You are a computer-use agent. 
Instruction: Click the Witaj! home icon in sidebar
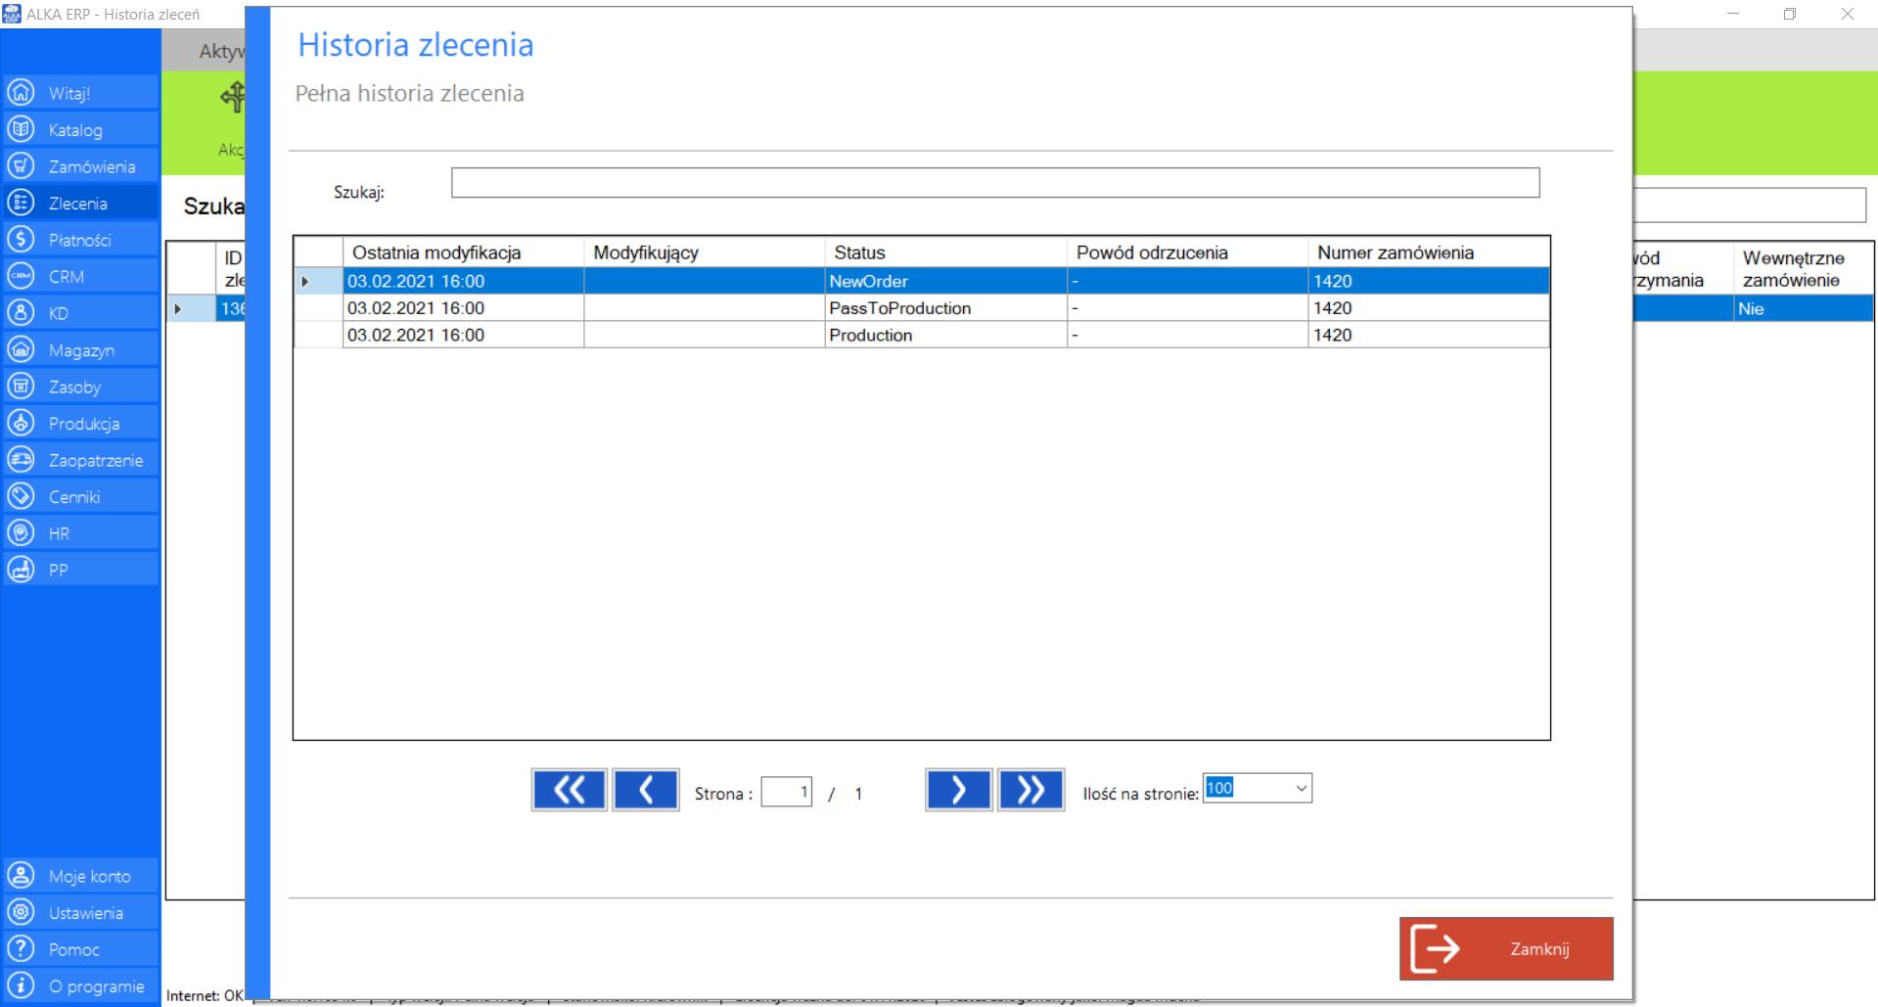pyautogui.click(x=21, y=93)
